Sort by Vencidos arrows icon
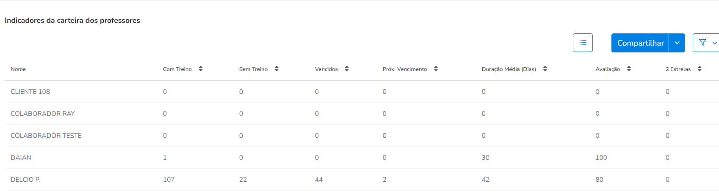 point(347,69)
